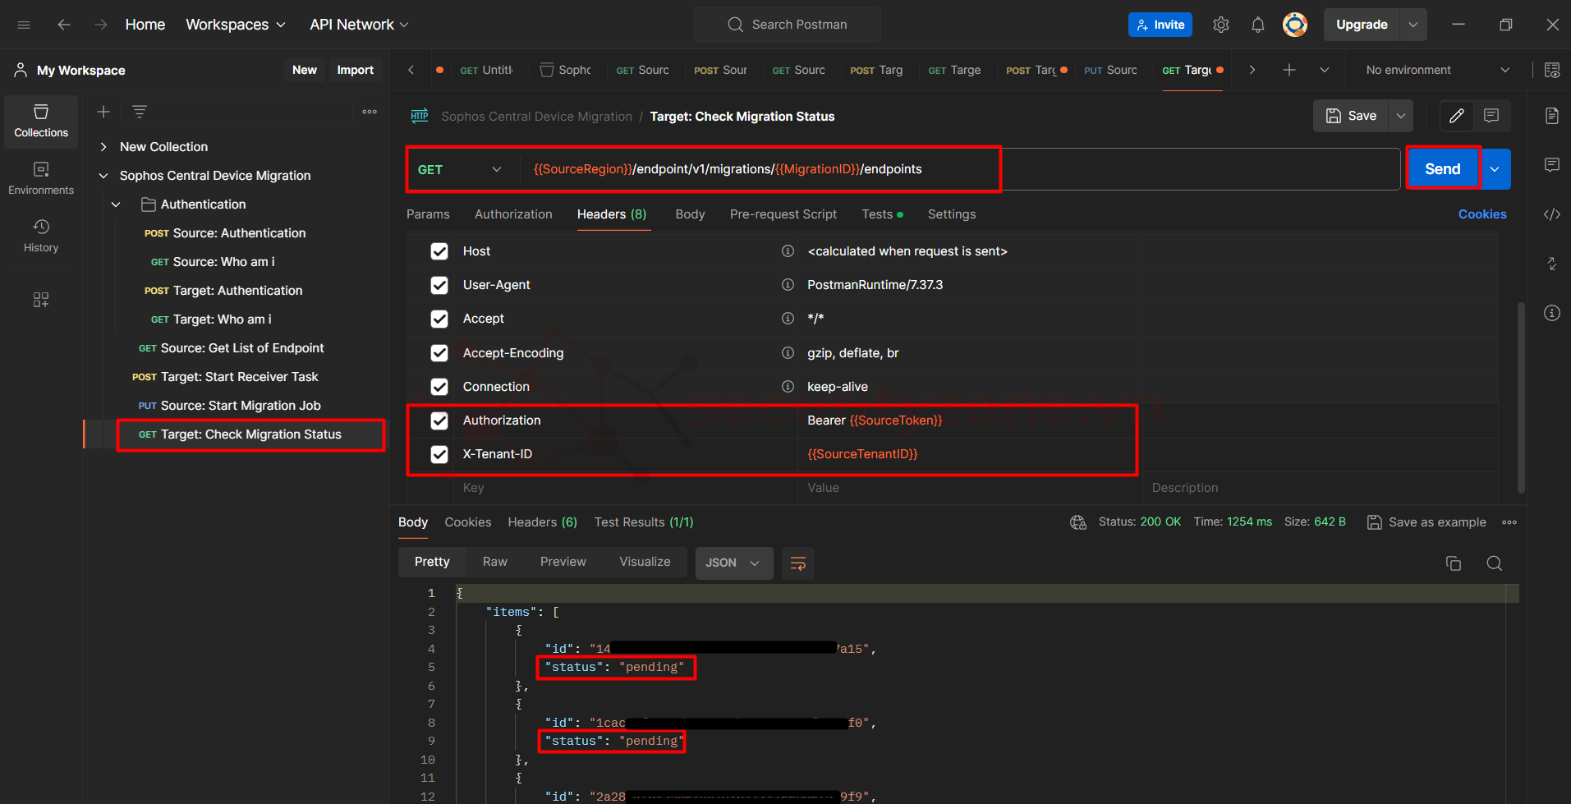Toggle word wrap in response
This screenshot has height=804, width=1571.
tap(797, 563)
